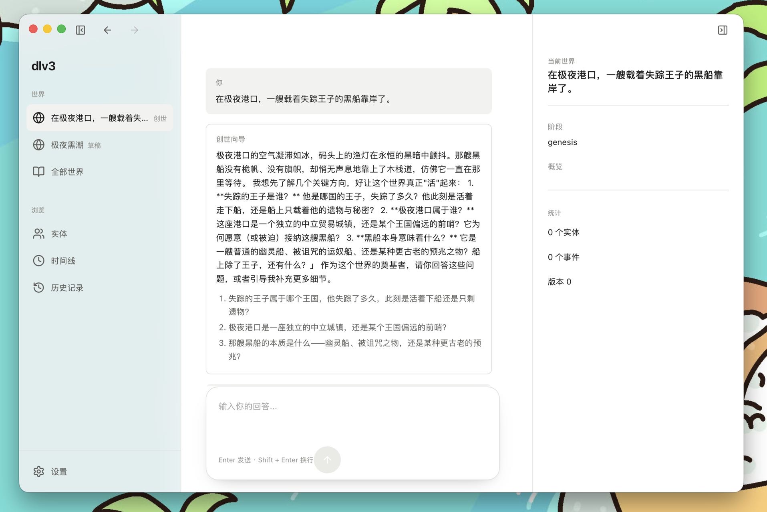Open 全部世界 list
Viewport: 767px width, 512px height.
pyautogui.click(x=100, y=172)
